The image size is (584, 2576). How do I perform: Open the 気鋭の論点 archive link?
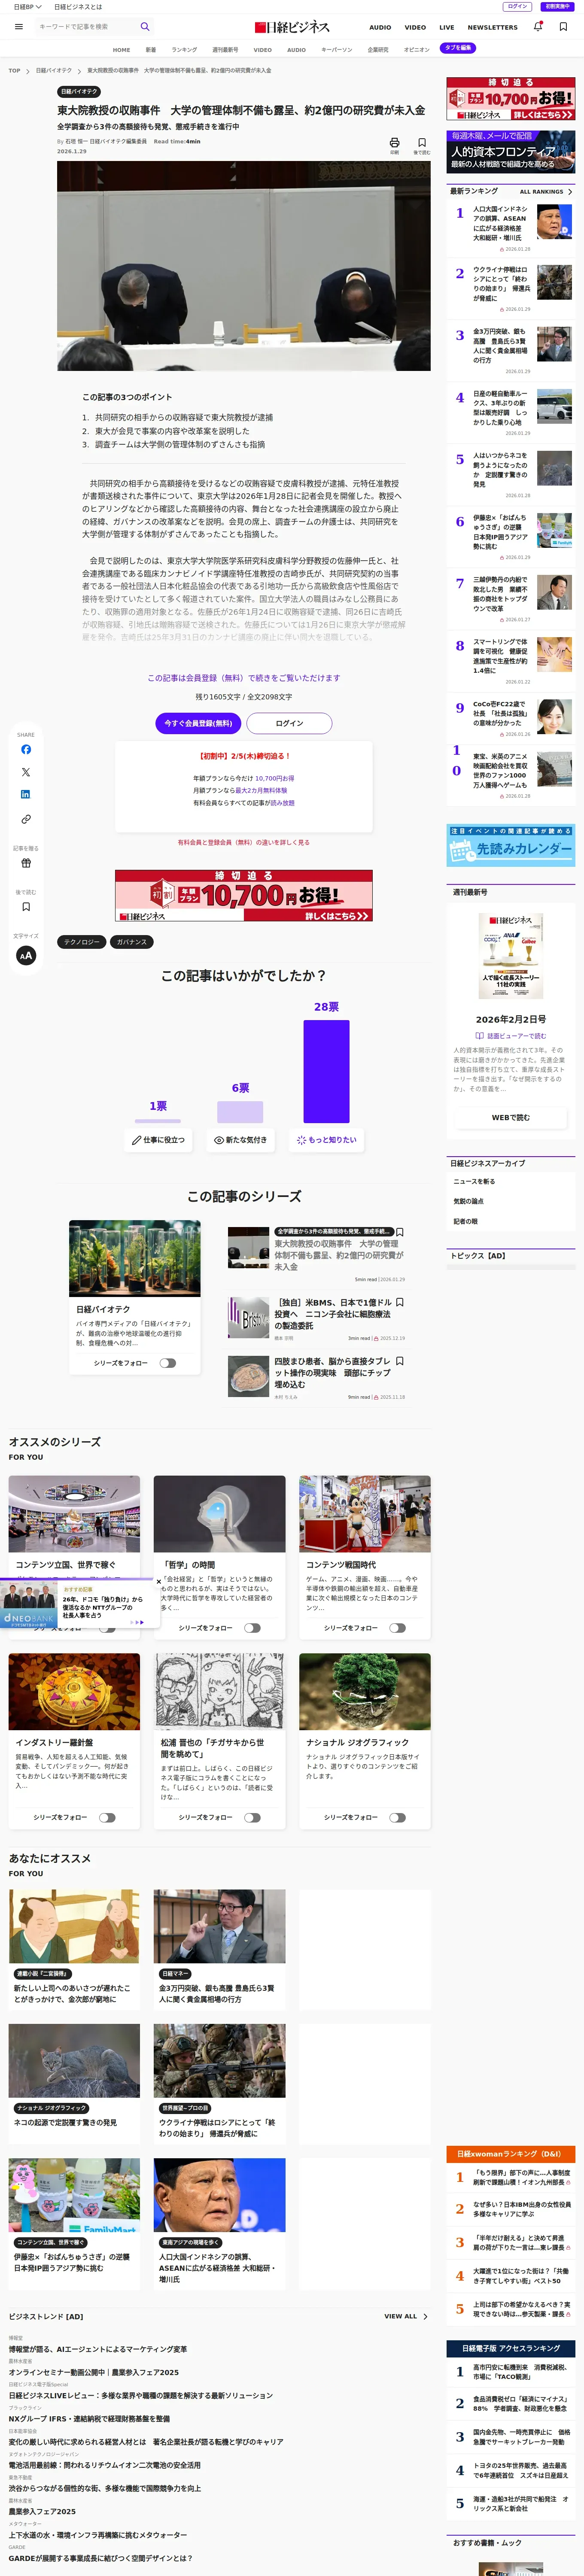(x=468, y=1201)
